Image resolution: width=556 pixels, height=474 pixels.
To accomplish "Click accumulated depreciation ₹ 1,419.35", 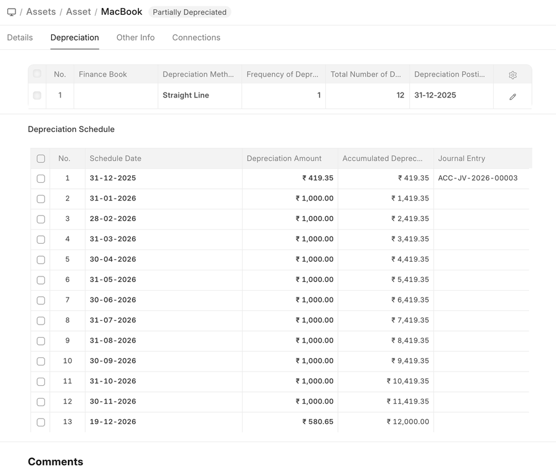I will click(x=386, y=199).
